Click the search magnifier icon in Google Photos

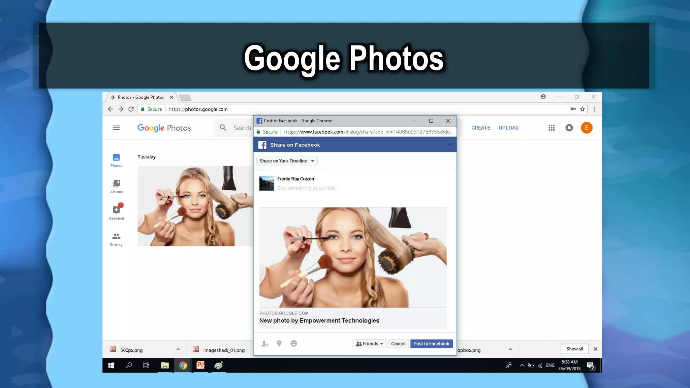223,128
